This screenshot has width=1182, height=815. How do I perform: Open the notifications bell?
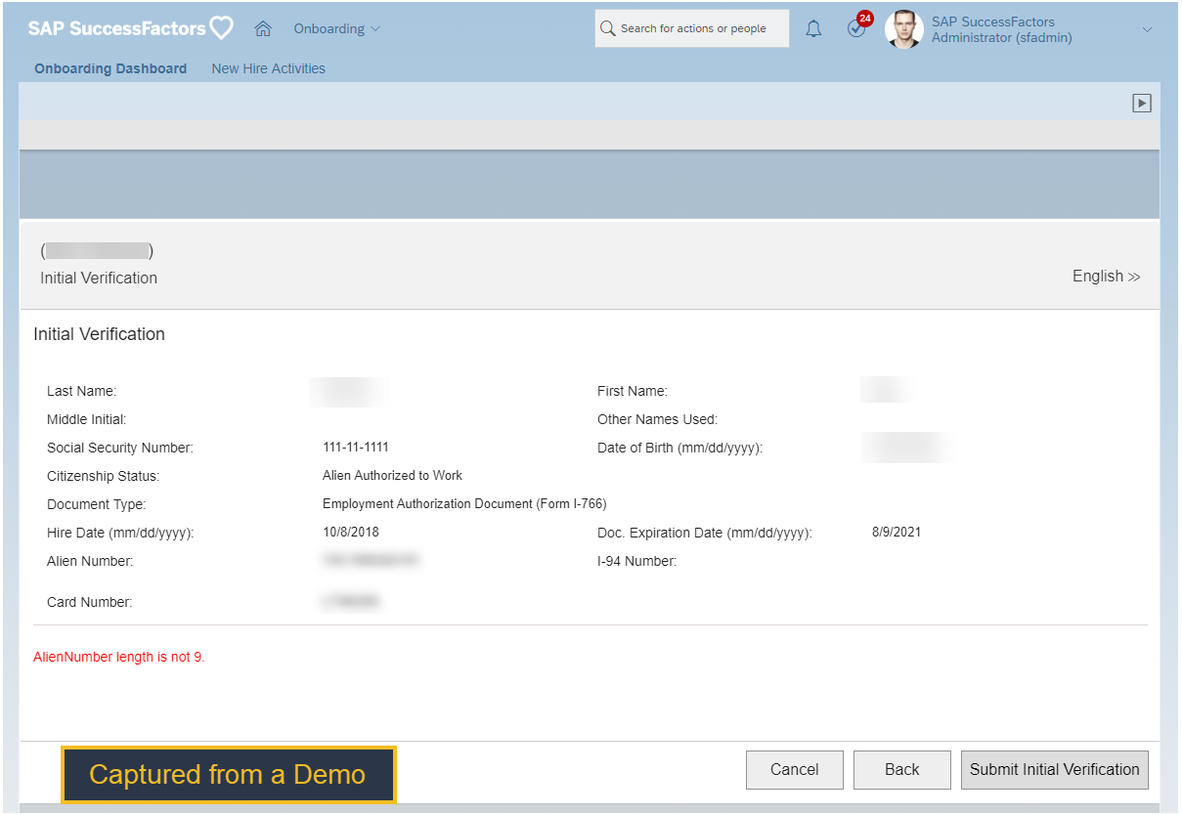click(813, 29)
